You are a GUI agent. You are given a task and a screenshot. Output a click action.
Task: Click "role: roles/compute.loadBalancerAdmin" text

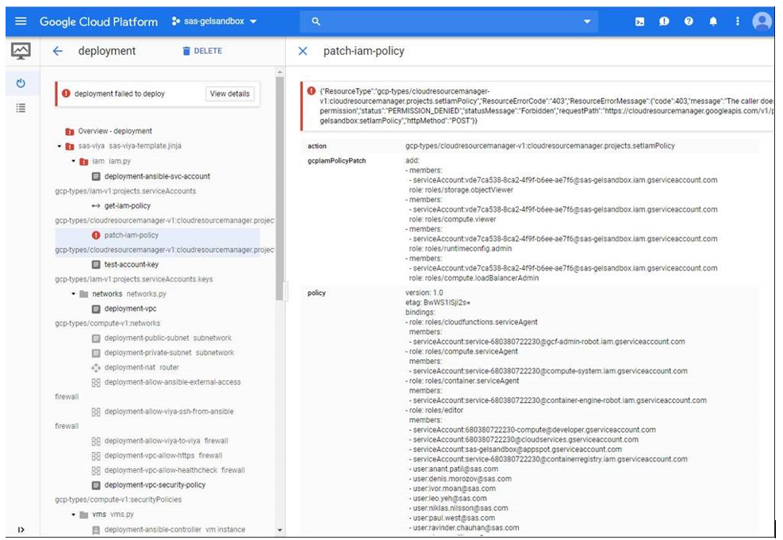coord(474,278)
